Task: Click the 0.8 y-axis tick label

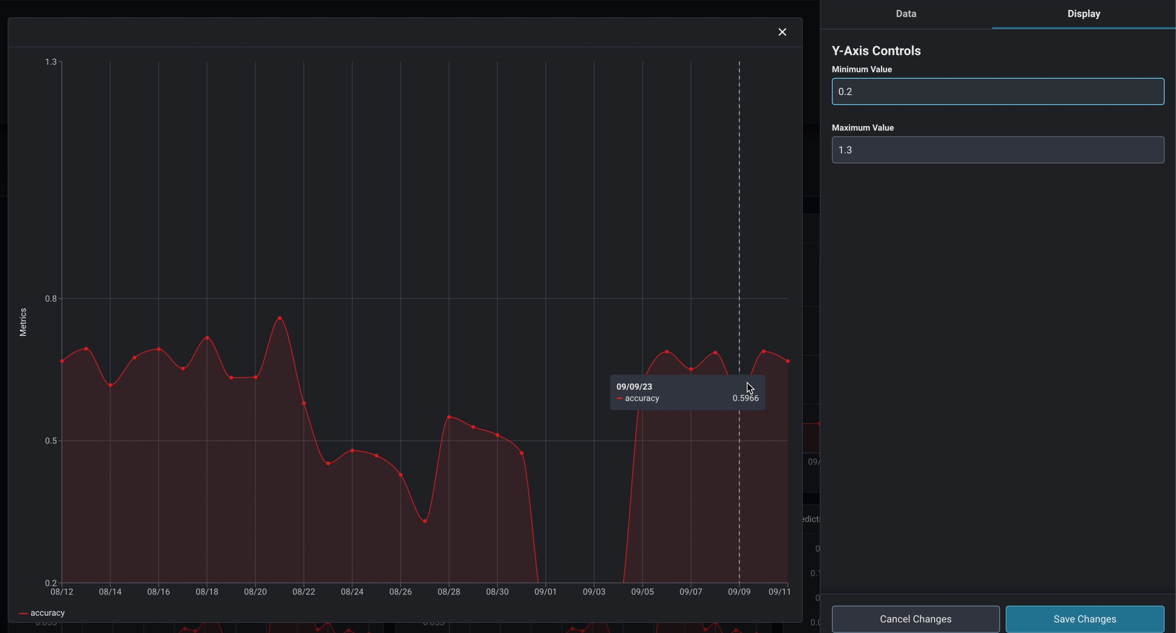Action: 51,299
